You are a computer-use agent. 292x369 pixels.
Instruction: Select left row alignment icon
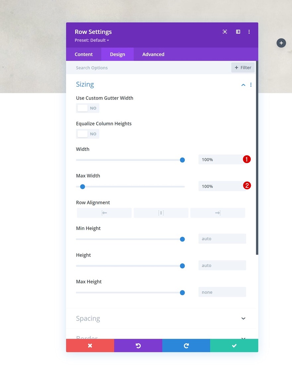pyautogui.click(x=104, y=213)
